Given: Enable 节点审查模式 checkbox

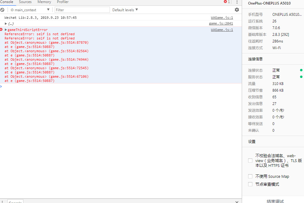Looking at the screenshot, I should click(250, 184).
